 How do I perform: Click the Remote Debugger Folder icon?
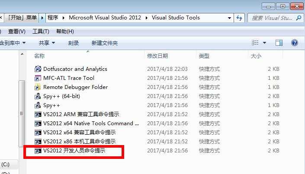tap(38, 87)
